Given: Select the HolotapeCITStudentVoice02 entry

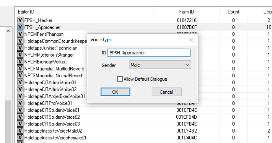Looking at the screenshot, I should pos(52,117).
